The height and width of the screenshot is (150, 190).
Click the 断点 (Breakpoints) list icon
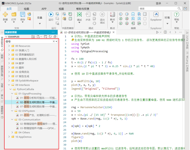113,14
